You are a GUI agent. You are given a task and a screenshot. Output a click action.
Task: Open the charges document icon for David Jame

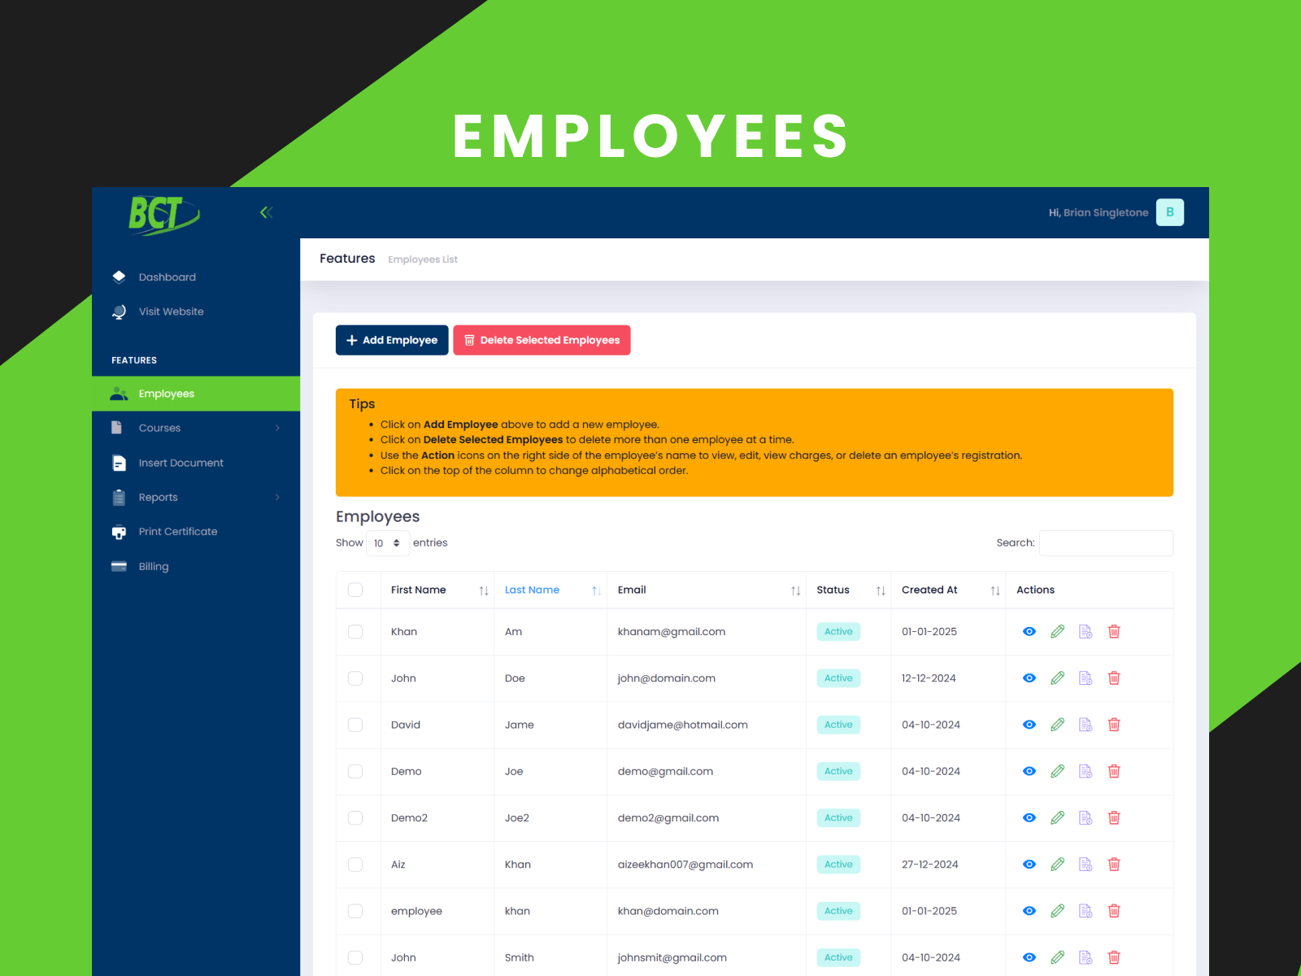(x=1086, y=725)
